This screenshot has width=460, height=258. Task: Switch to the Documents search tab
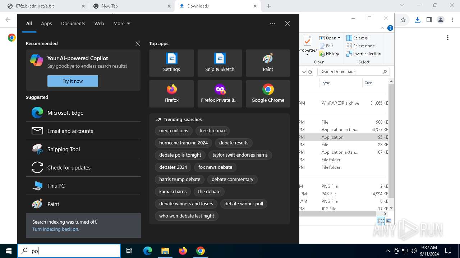pyautogui.click(x=73, y=23)
